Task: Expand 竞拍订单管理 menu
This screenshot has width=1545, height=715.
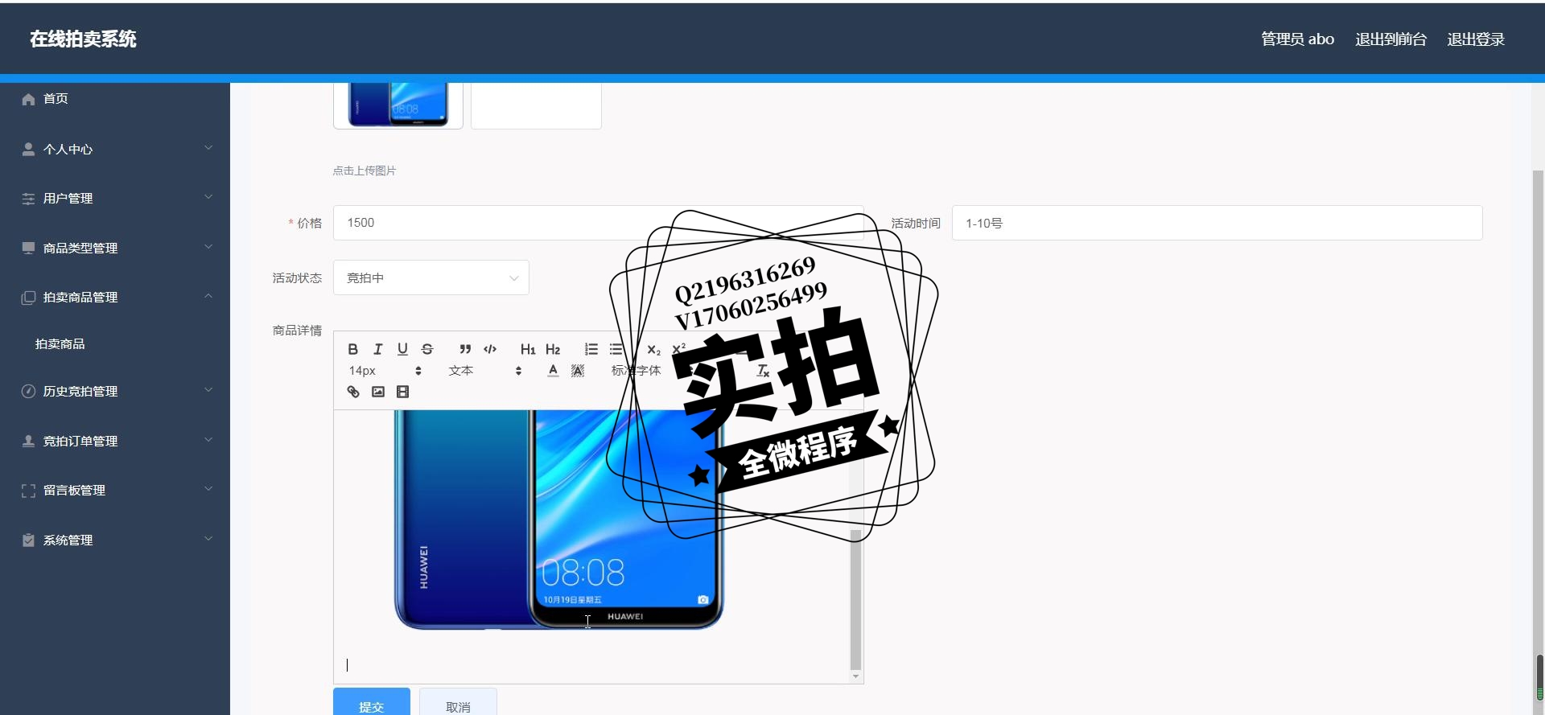Action: 115,441
